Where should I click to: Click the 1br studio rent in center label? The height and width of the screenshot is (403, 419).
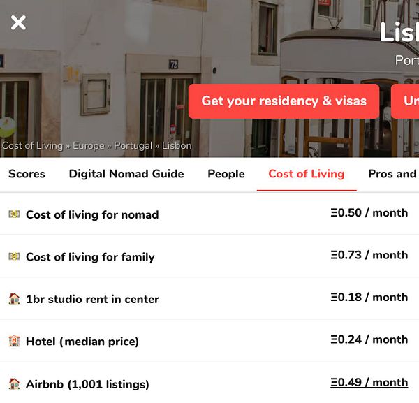tap(92, 299)
